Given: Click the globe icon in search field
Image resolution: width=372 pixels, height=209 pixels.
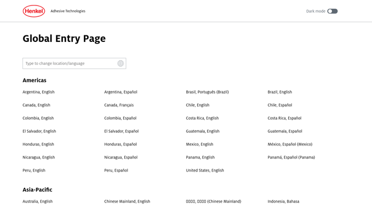Looking at the screenshot, I should pyautogui.click(x=120, y=63).
